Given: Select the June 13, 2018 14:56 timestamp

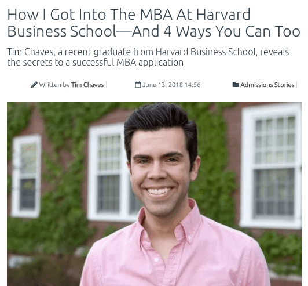Looking at the screenshot, I should click(x=171, y=85).
